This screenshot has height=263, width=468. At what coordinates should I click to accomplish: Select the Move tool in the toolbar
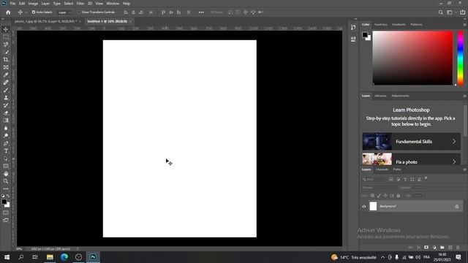[x=6, y=29]
